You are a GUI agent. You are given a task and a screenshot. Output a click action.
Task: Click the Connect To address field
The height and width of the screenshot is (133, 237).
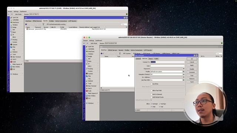[x=167, y=62]
